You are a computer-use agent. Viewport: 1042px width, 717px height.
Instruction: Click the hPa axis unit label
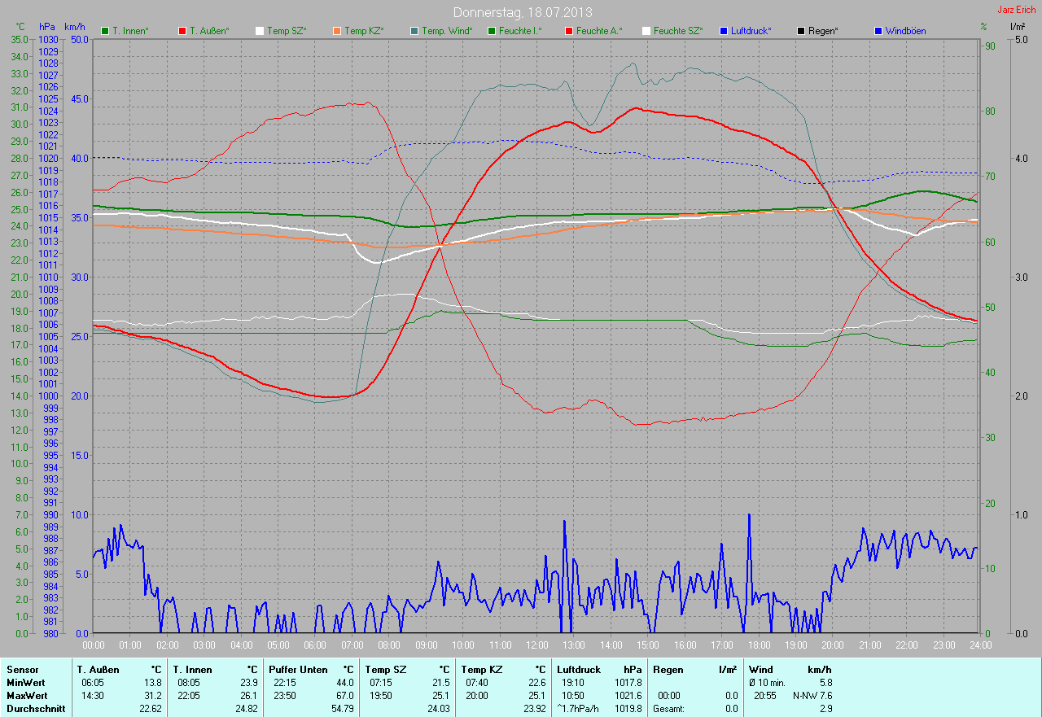tap(47, 27)
